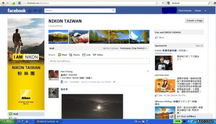This screenshot has height=124, width=216.
Task: Open the blue tent photo thumbnail
Action: tap(139, 37)
